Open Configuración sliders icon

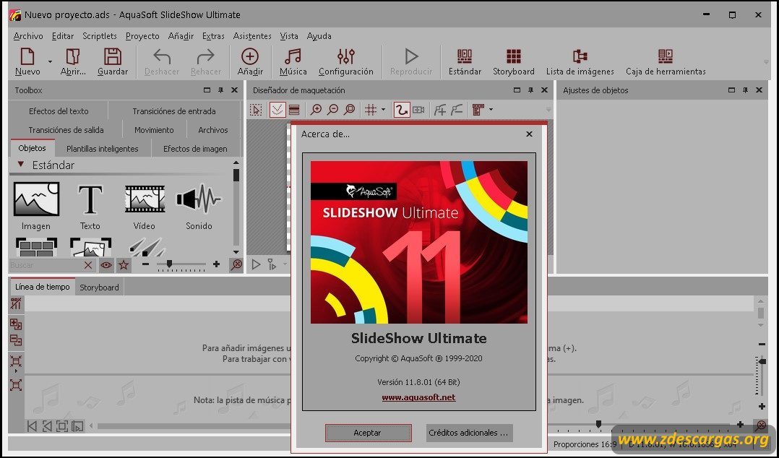tap(345, 56)
